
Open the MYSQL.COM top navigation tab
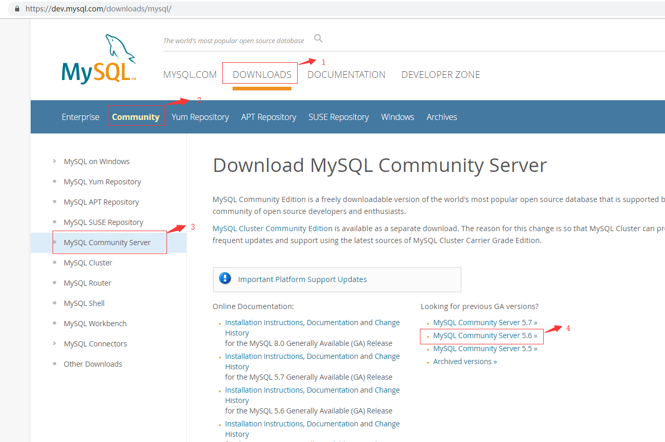click(190, 74)
